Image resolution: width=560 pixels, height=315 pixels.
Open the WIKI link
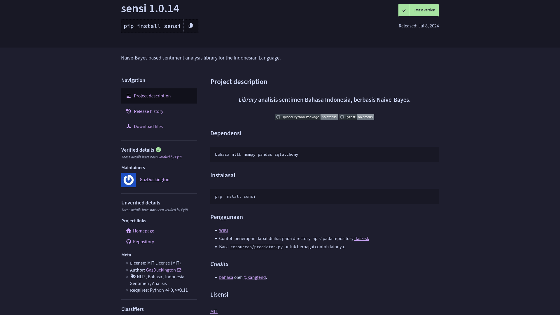click(223, 230)
